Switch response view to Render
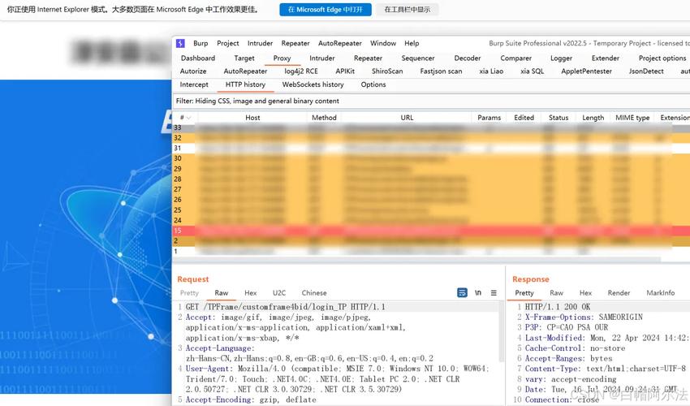 click(x=619, y=293)
